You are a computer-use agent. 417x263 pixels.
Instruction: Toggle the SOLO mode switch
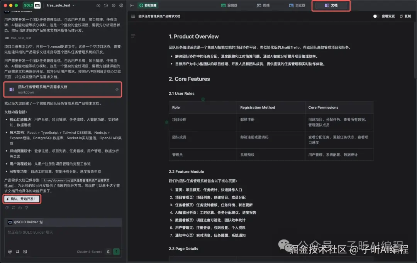click(x=32, y=5)
